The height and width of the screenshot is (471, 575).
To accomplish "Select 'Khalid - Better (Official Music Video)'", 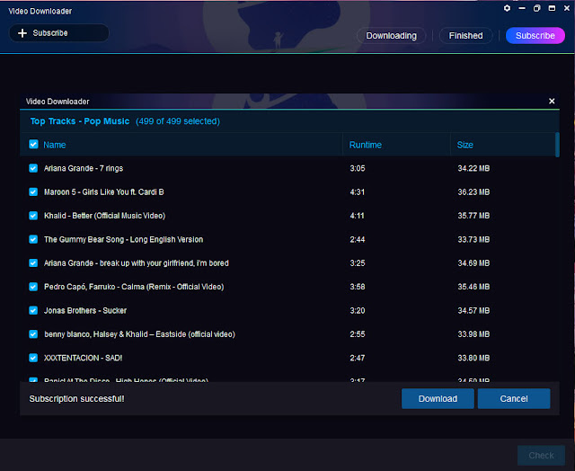I will [x=104, y=216].
